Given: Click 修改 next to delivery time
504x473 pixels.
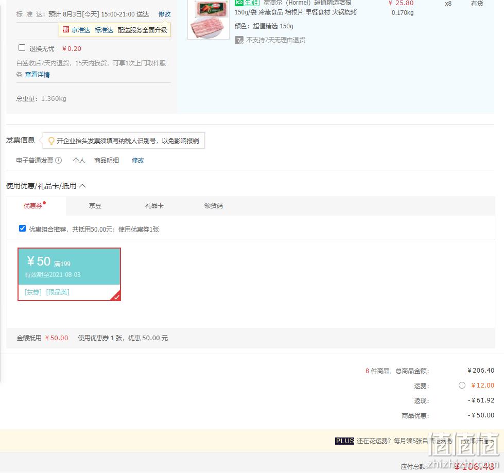Looking at the screenshot, I should [164, 14].
